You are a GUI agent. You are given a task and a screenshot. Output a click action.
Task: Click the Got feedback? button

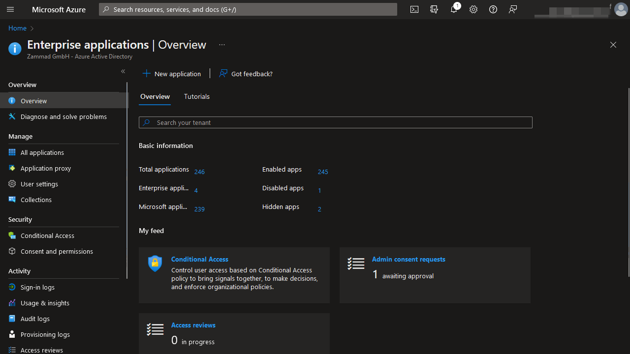(246, 74)
